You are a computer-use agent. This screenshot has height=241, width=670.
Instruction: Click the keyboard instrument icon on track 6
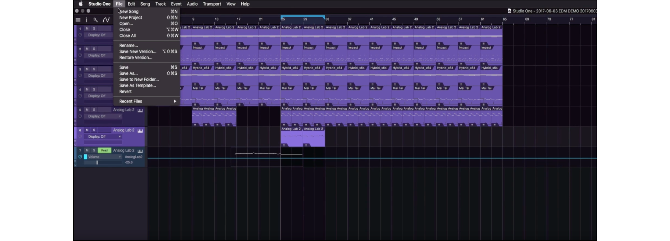[x=140, y=130]
